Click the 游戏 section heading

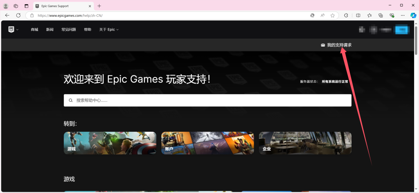[69, 179]
